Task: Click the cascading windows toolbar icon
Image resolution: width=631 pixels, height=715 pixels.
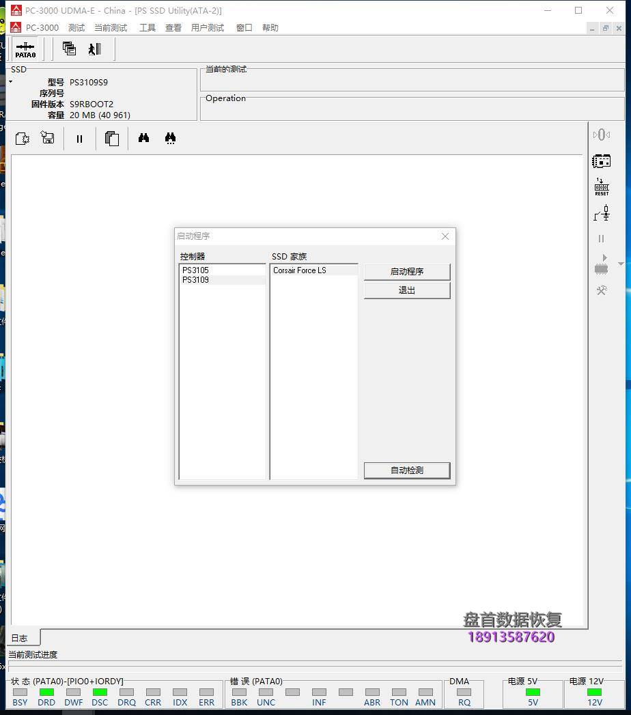Action: (69, 48)
